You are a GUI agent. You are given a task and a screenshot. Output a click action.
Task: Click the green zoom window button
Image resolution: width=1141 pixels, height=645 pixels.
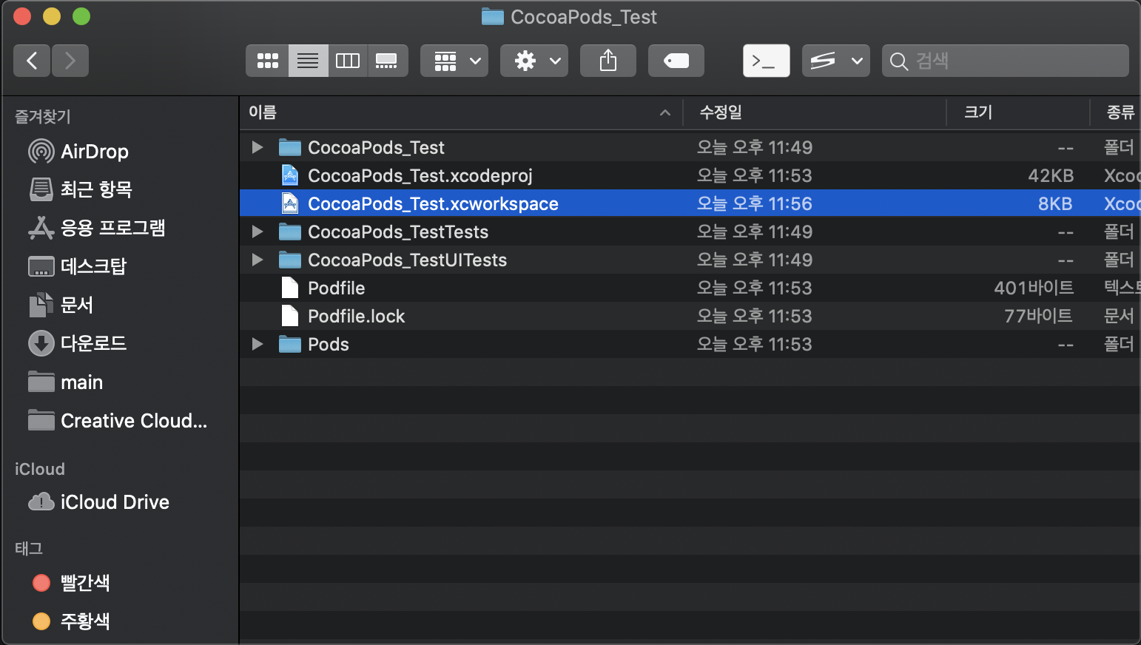click(81, 16)
